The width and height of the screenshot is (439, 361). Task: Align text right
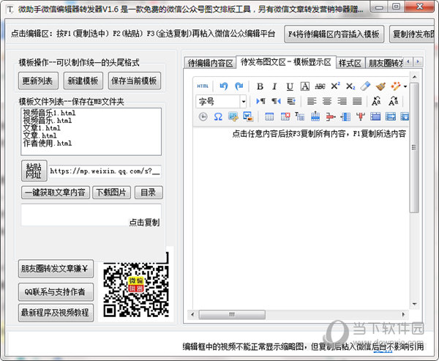(x=342, y=101)
